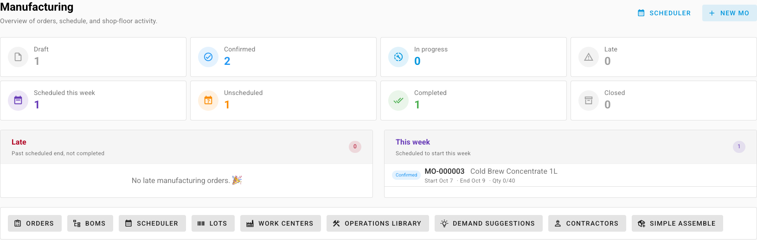Click the Late warning triangle icon
This screenshot has height=240, width=757.
[x=589, y=57]
